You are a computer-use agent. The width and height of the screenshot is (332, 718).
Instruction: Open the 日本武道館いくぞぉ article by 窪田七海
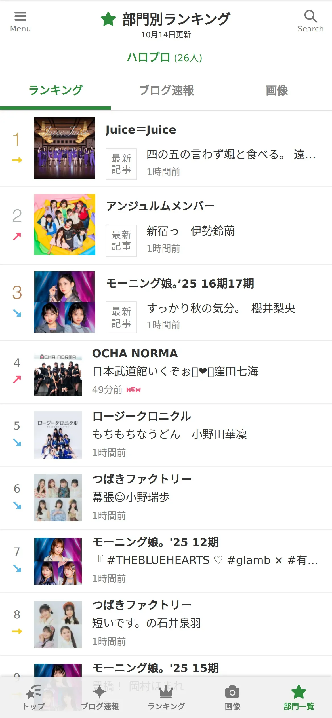pyautogui.click(x=175, y=371)
